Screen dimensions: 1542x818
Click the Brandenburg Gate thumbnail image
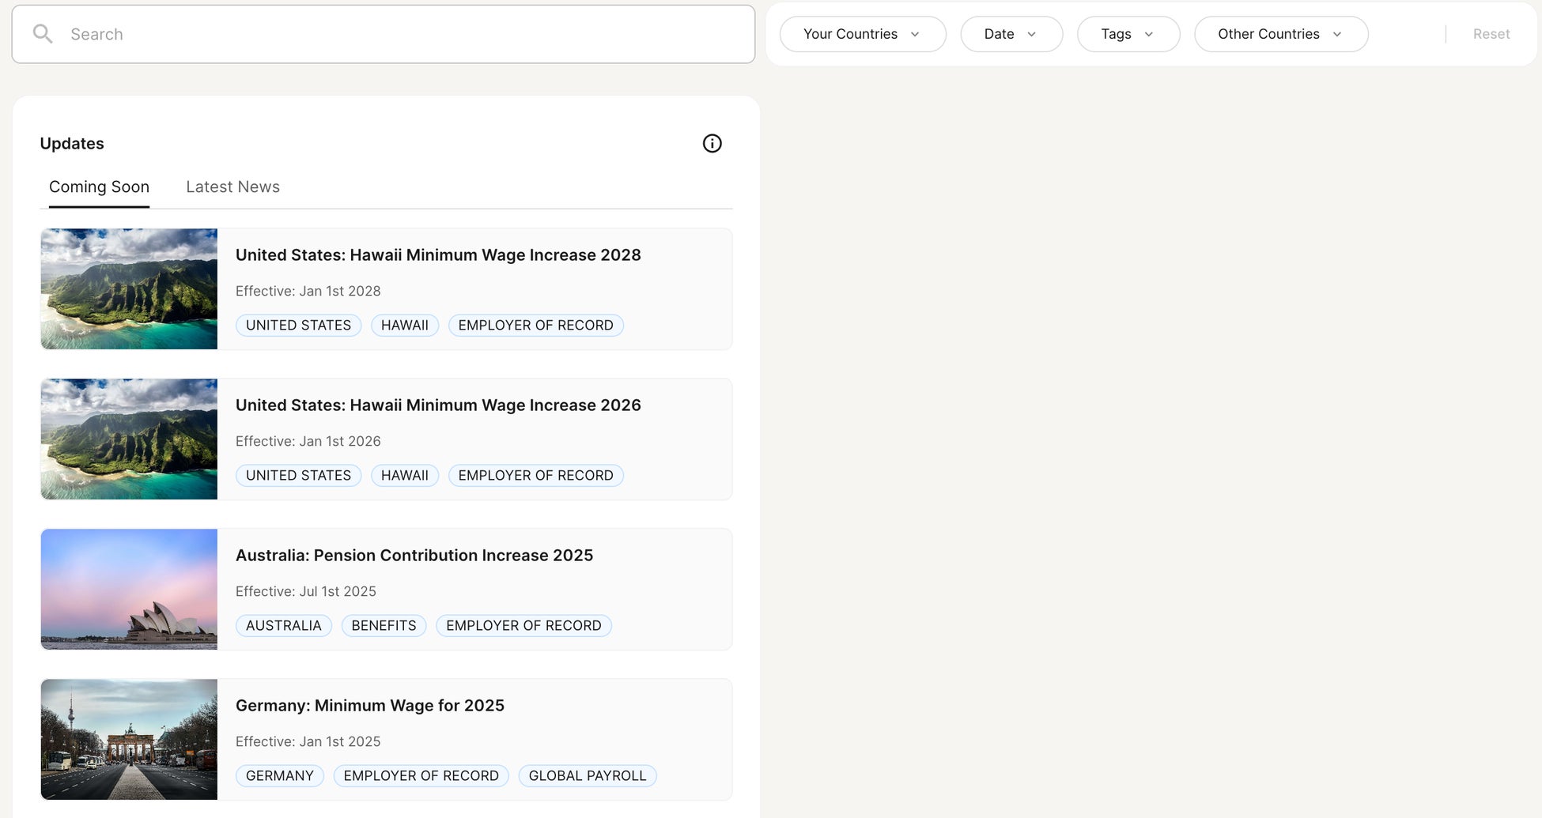click(129, 740)
